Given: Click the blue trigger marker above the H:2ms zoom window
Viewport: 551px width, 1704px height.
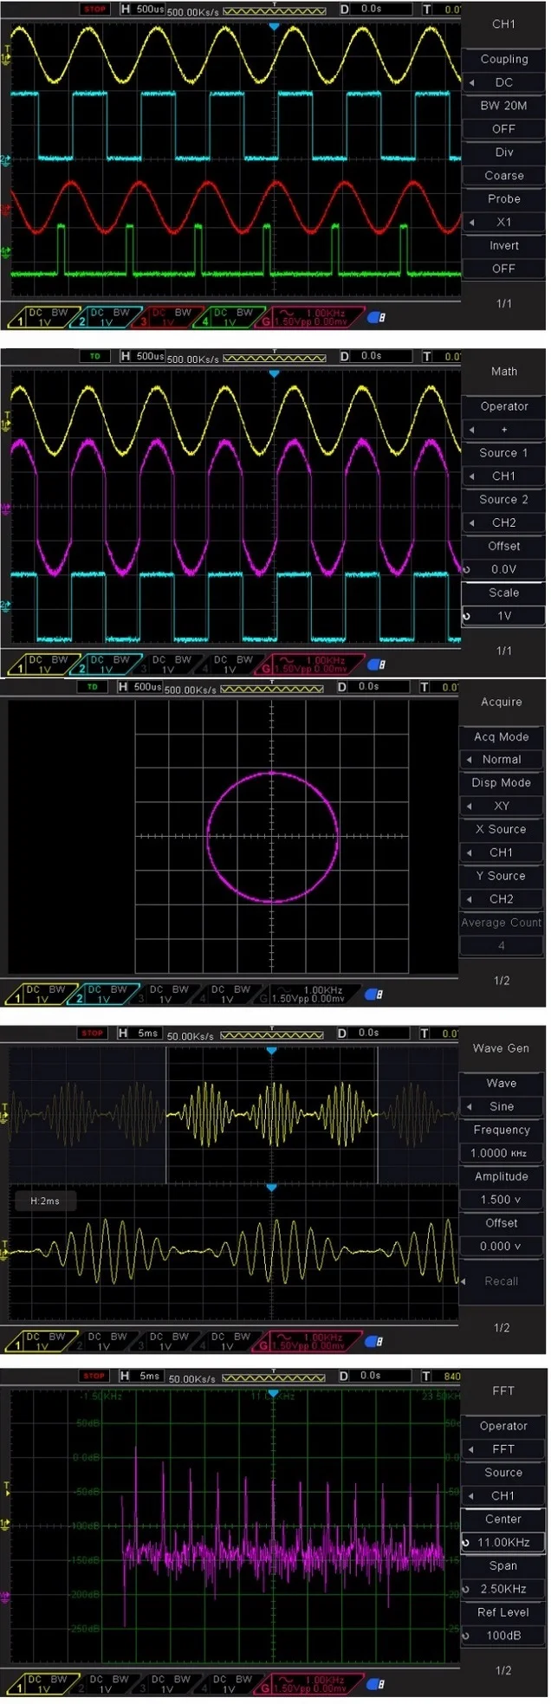Looking at the screenshot, I should click(271, 1188).
